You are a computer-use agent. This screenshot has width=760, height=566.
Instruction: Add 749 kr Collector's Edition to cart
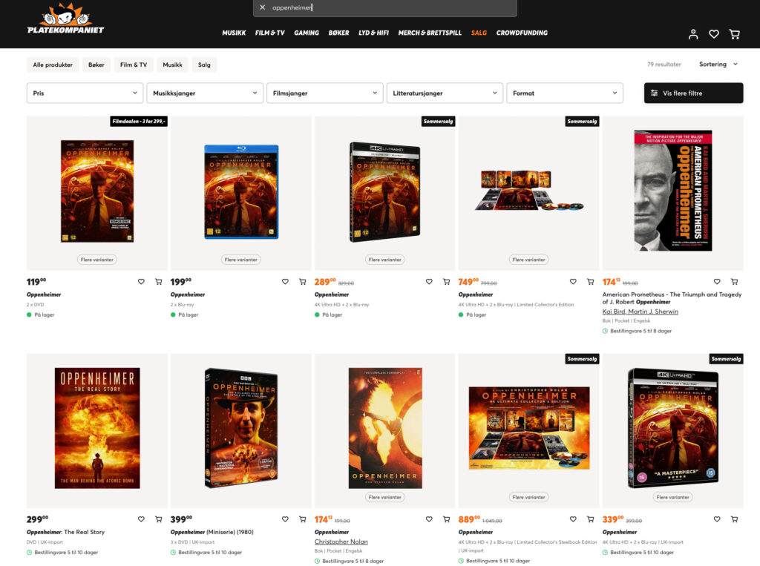(x=590, y=282)
